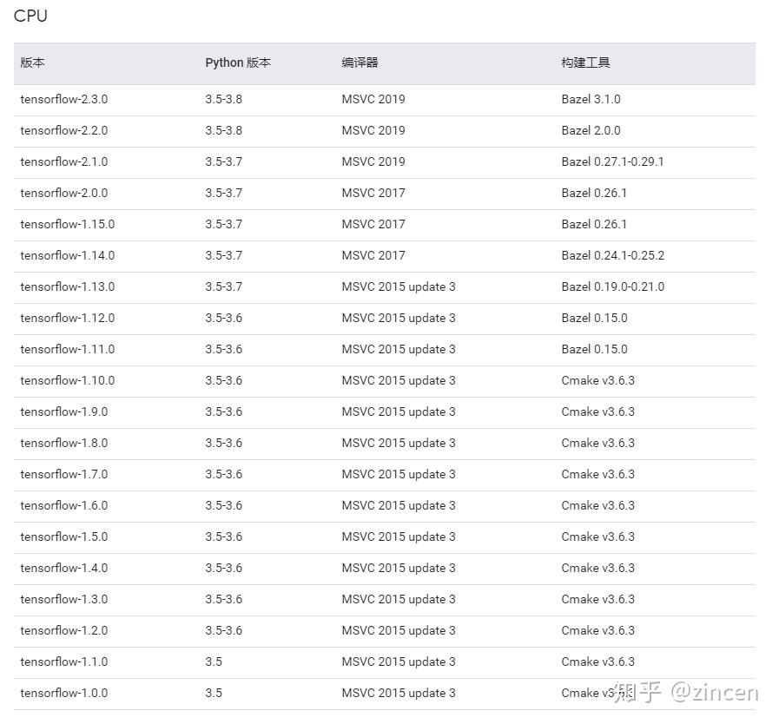The height and width of the screenshot is (724, 779).
Task: Click Bazel 3.1.0 build tool cell
Action: (591, 99)
